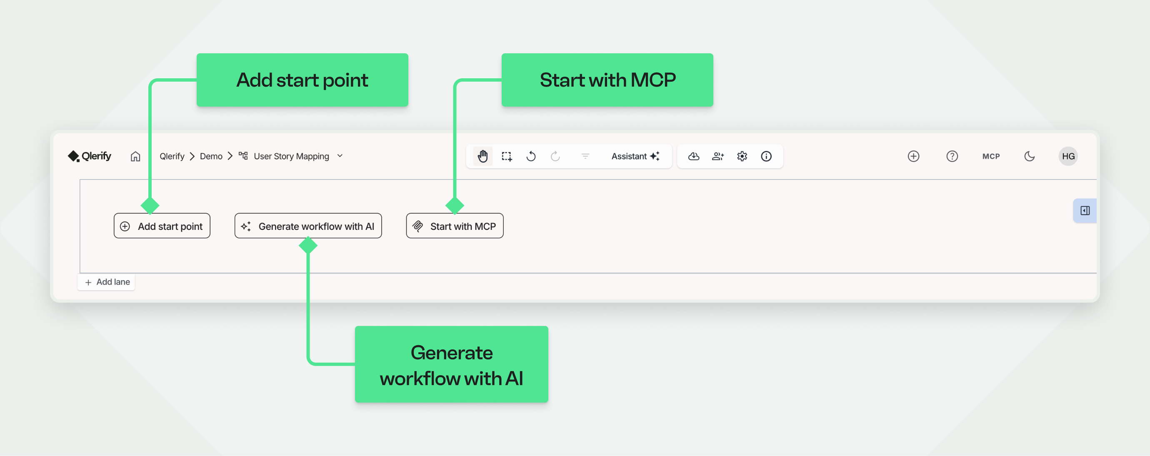Click the workflow diagram icon in breadcrumb

pyautogui.click(x=243, y=156)
